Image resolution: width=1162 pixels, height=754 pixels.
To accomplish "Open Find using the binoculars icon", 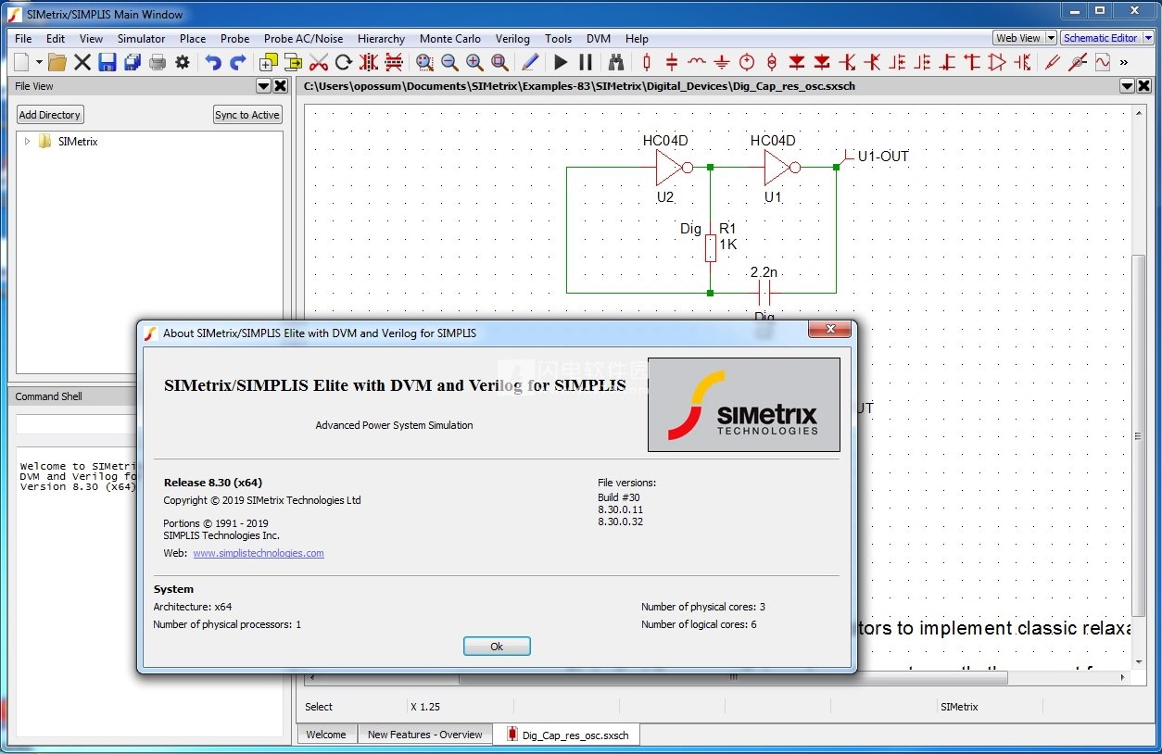I will [616, 62].
